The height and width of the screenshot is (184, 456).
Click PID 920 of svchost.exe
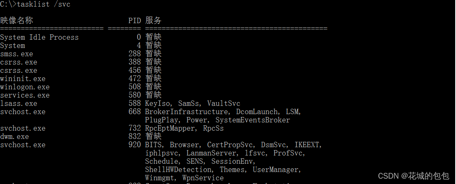pos(135,145)
